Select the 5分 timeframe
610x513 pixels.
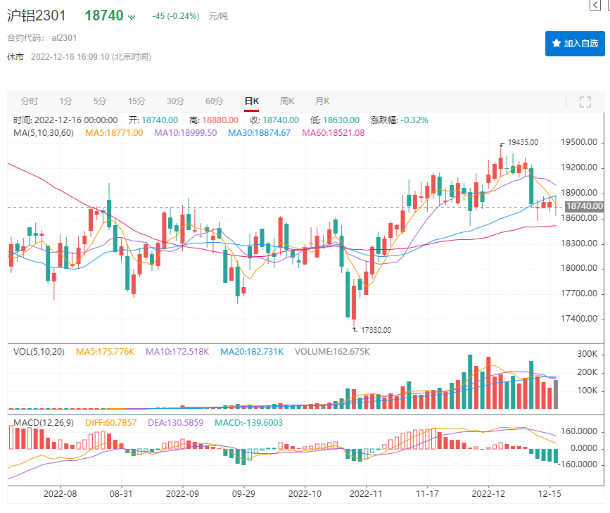(x=99, y=101)
